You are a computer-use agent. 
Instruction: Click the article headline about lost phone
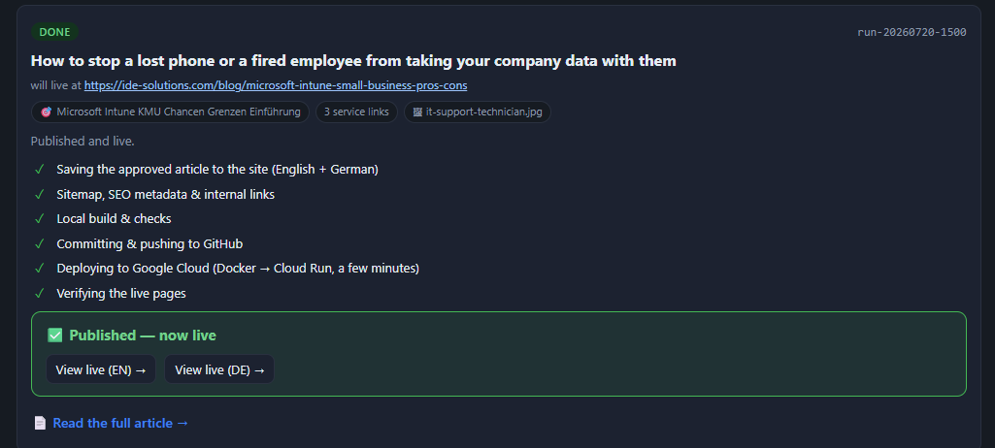[x=353, y=61]
